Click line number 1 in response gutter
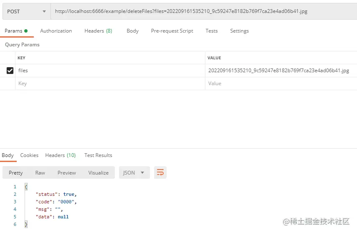This screenshot has width=357, height=233. click(15, 187)
